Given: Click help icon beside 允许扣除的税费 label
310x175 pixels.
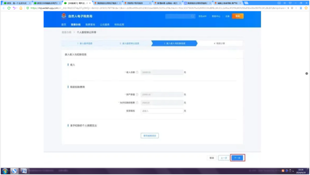Looking at the screenshot, I should pyautogui.click(x=137, y=103).
